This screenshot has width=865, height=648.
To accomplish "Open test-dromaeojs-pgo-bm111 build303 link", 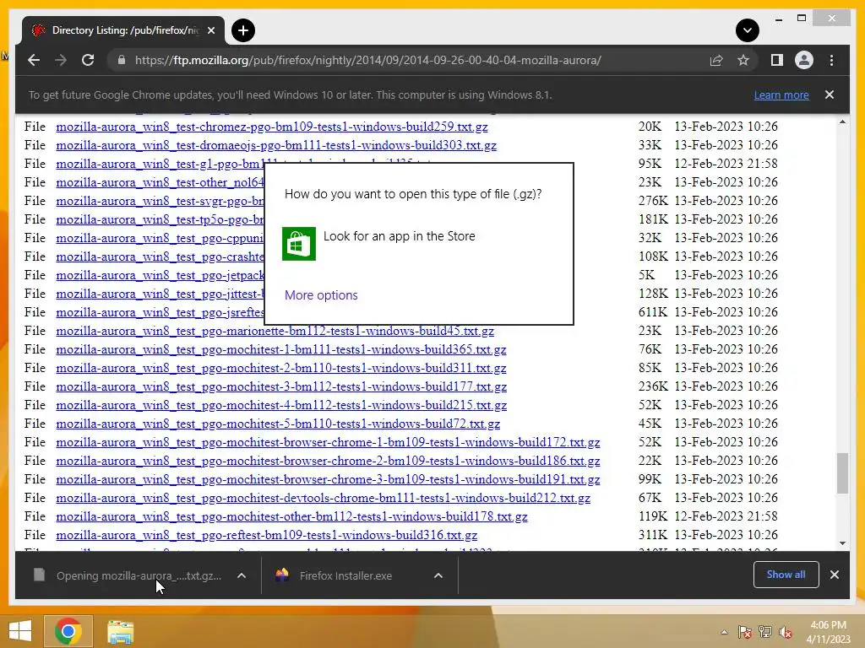I will [276, 145].
